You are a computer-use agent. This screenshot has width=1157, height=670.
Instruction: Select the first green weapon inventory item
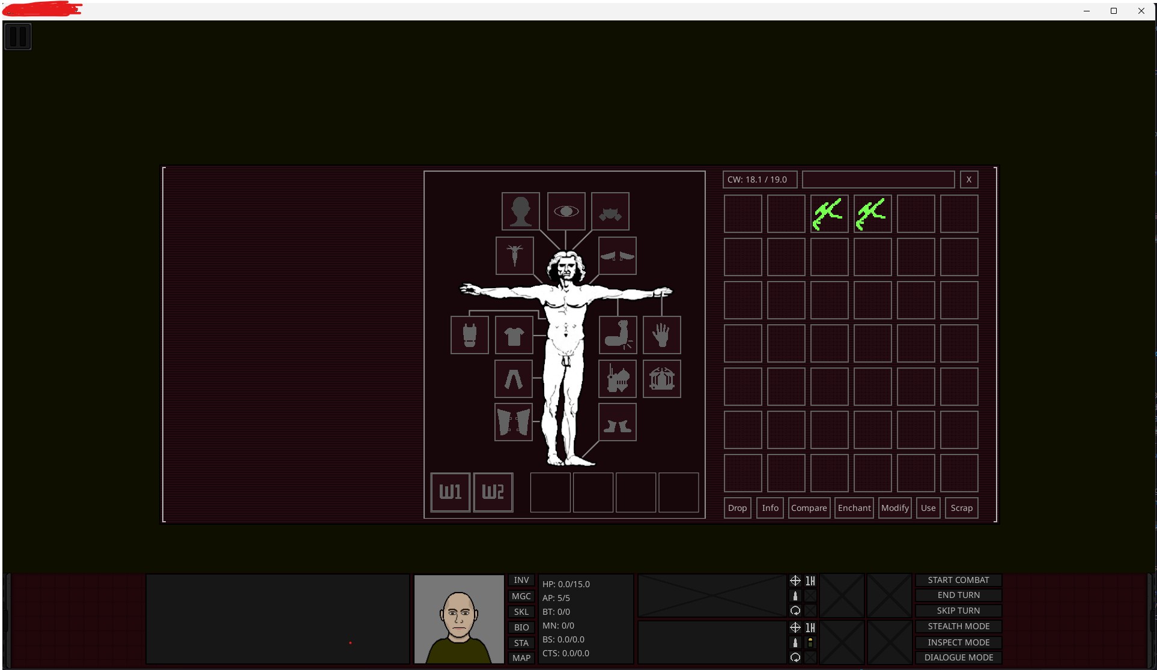829,214
